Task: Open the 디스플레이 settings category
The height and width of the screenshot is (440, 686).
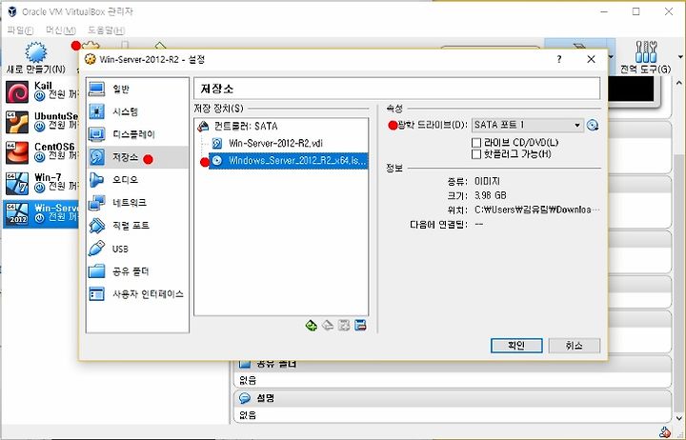Action: pyautogui.click(x=137, y=134)
